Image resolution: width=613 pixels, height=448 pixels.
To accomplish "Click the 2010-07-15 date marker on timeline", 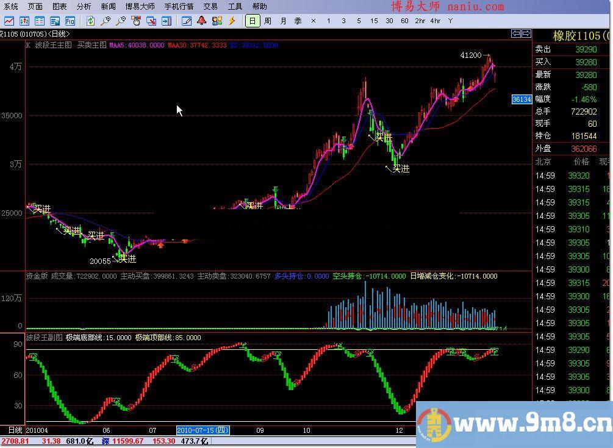I will pos(203,430).
